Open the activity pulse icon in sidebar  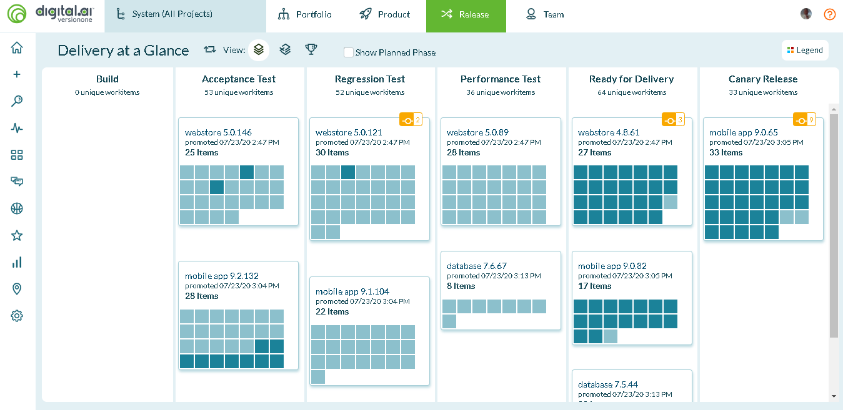pyautogui.click(x=17, y=128)
